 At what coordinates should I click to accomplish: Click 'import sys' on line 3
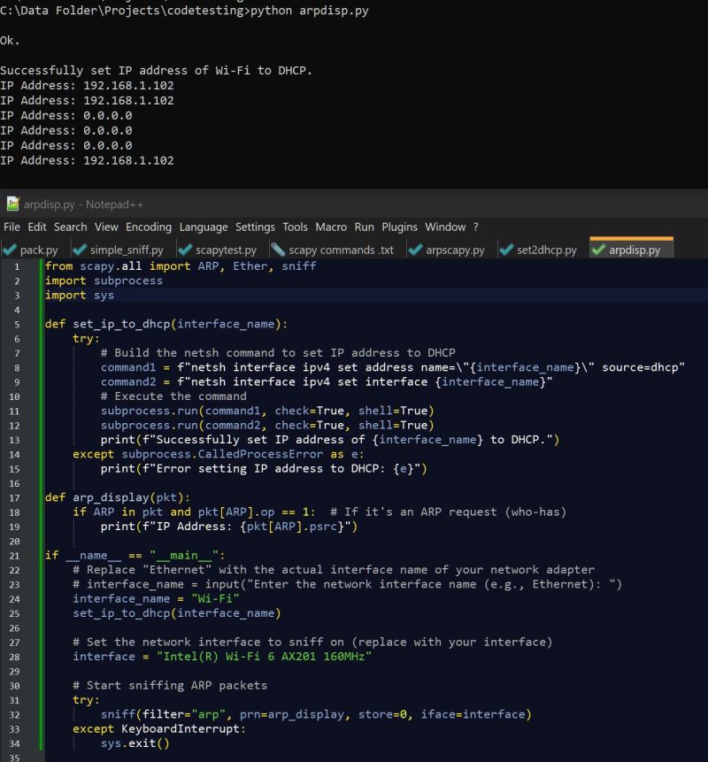click(80, 295)
